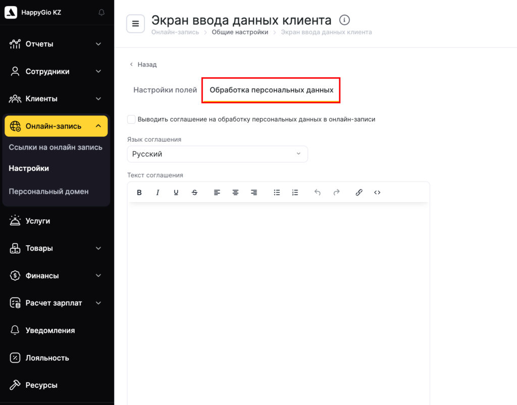Image resolution: width=517 pixels, height=405 pixels.
Task: Open the agreement language dropdown
Action: click(x=217, y=154)
